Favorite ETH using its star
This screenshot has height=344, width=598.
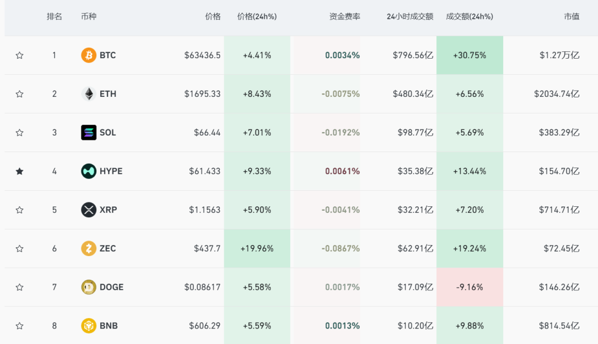19,93
